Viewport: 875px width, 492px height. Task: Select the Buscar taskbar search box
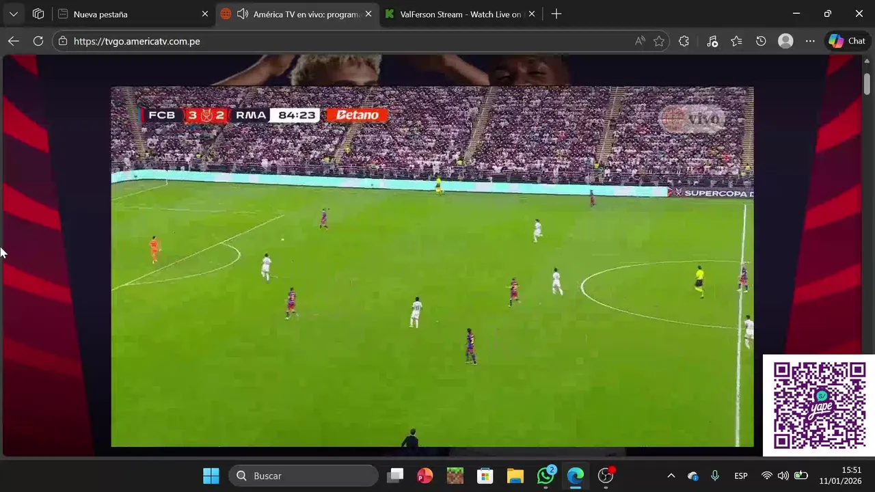tap(304, 476)
